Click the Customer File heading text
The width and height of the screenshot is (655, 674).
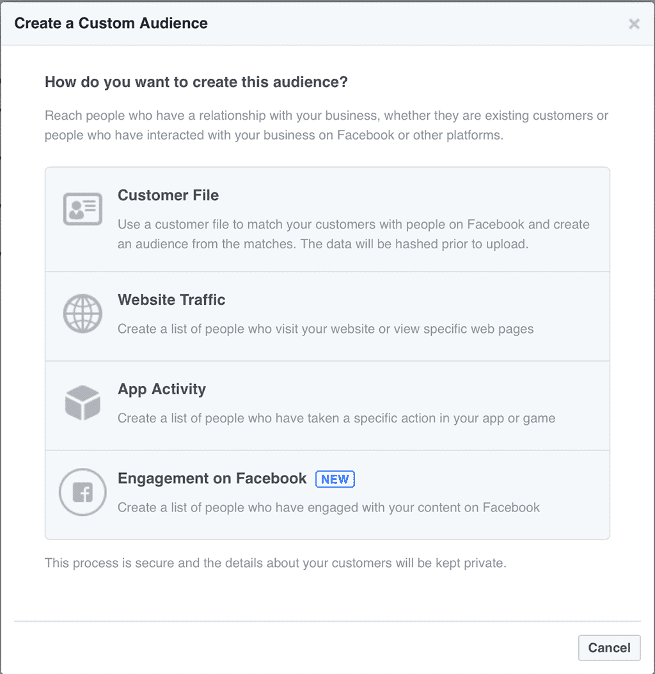(168, 195)
